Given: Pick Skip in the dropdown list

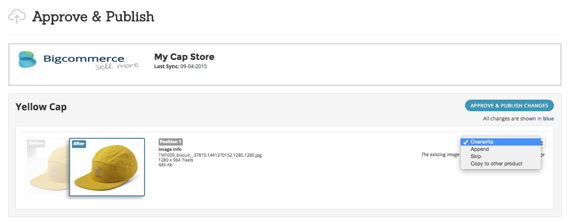Looking at the screenshot, I should click(x=476, y=157).
